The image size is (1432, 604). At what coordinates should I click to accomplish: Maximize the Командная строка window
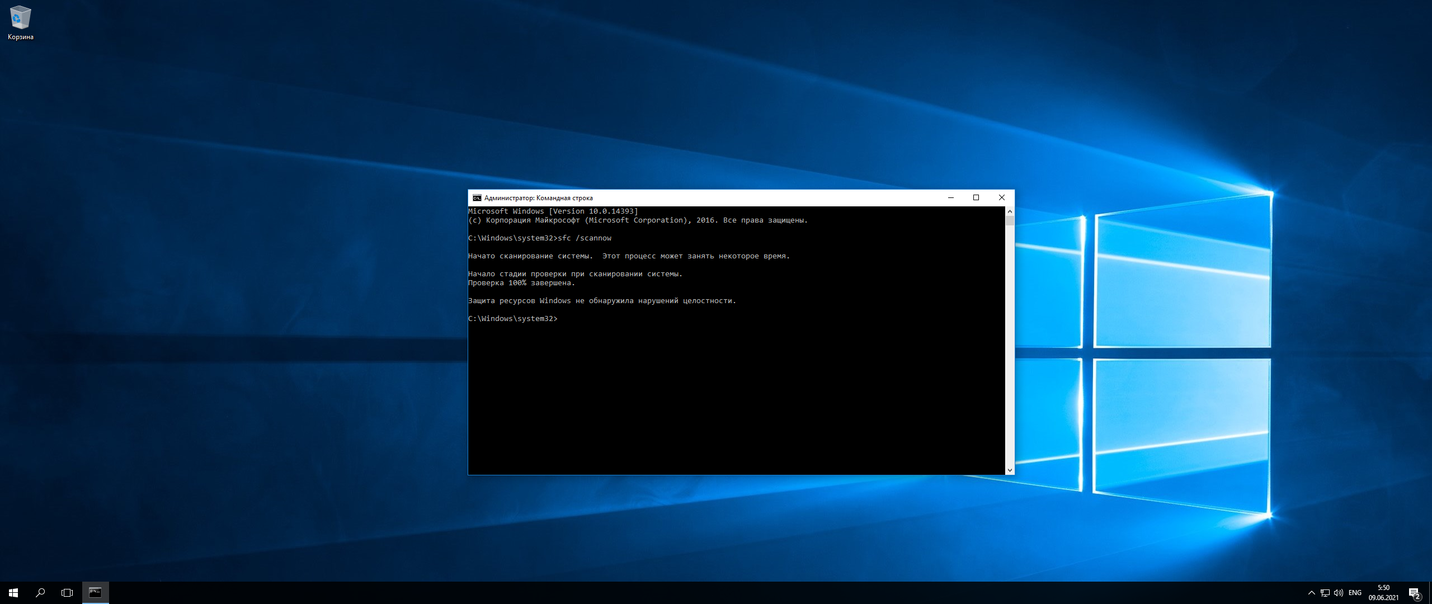click(x=976, y=198)
